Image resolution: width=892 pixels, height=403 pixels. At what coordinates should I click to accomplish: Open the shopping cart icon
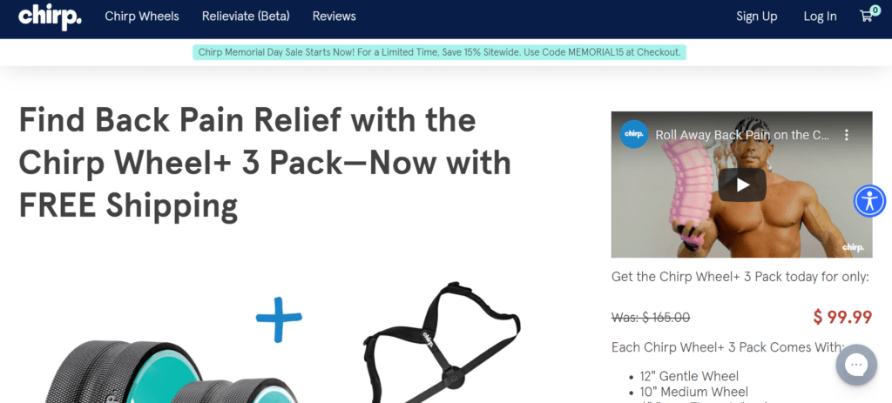(868, 15)
